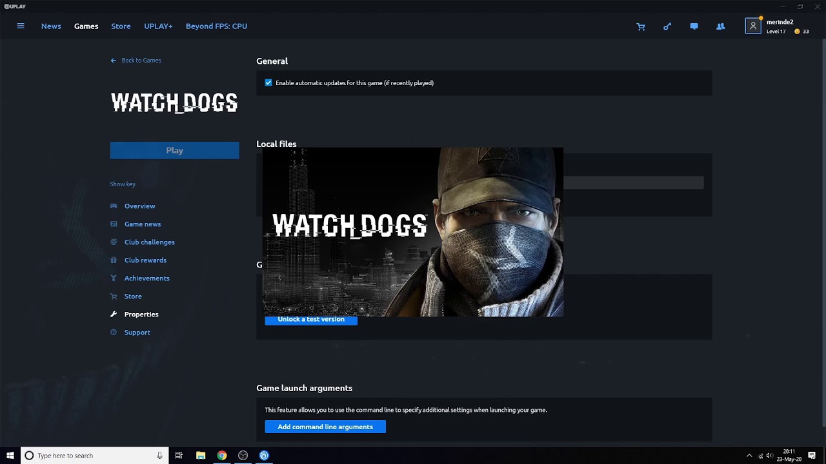Open Google Chrome from the taskbar
The width and height of the screenshot is (826, 464).
tap(222, 456)
